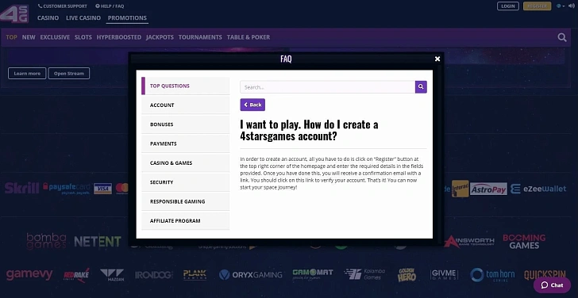Select the HYPERBOOSTED category
Screen dimensions: 578x298
[x=119, y=37]
